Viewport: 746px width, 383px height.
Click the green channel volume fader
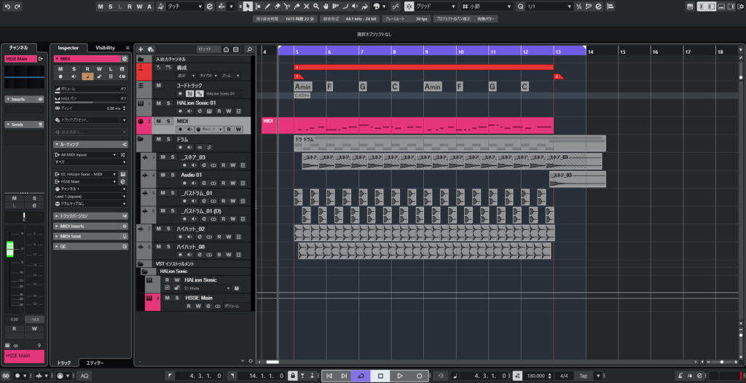pyautogui.click(x=10, y=250)
